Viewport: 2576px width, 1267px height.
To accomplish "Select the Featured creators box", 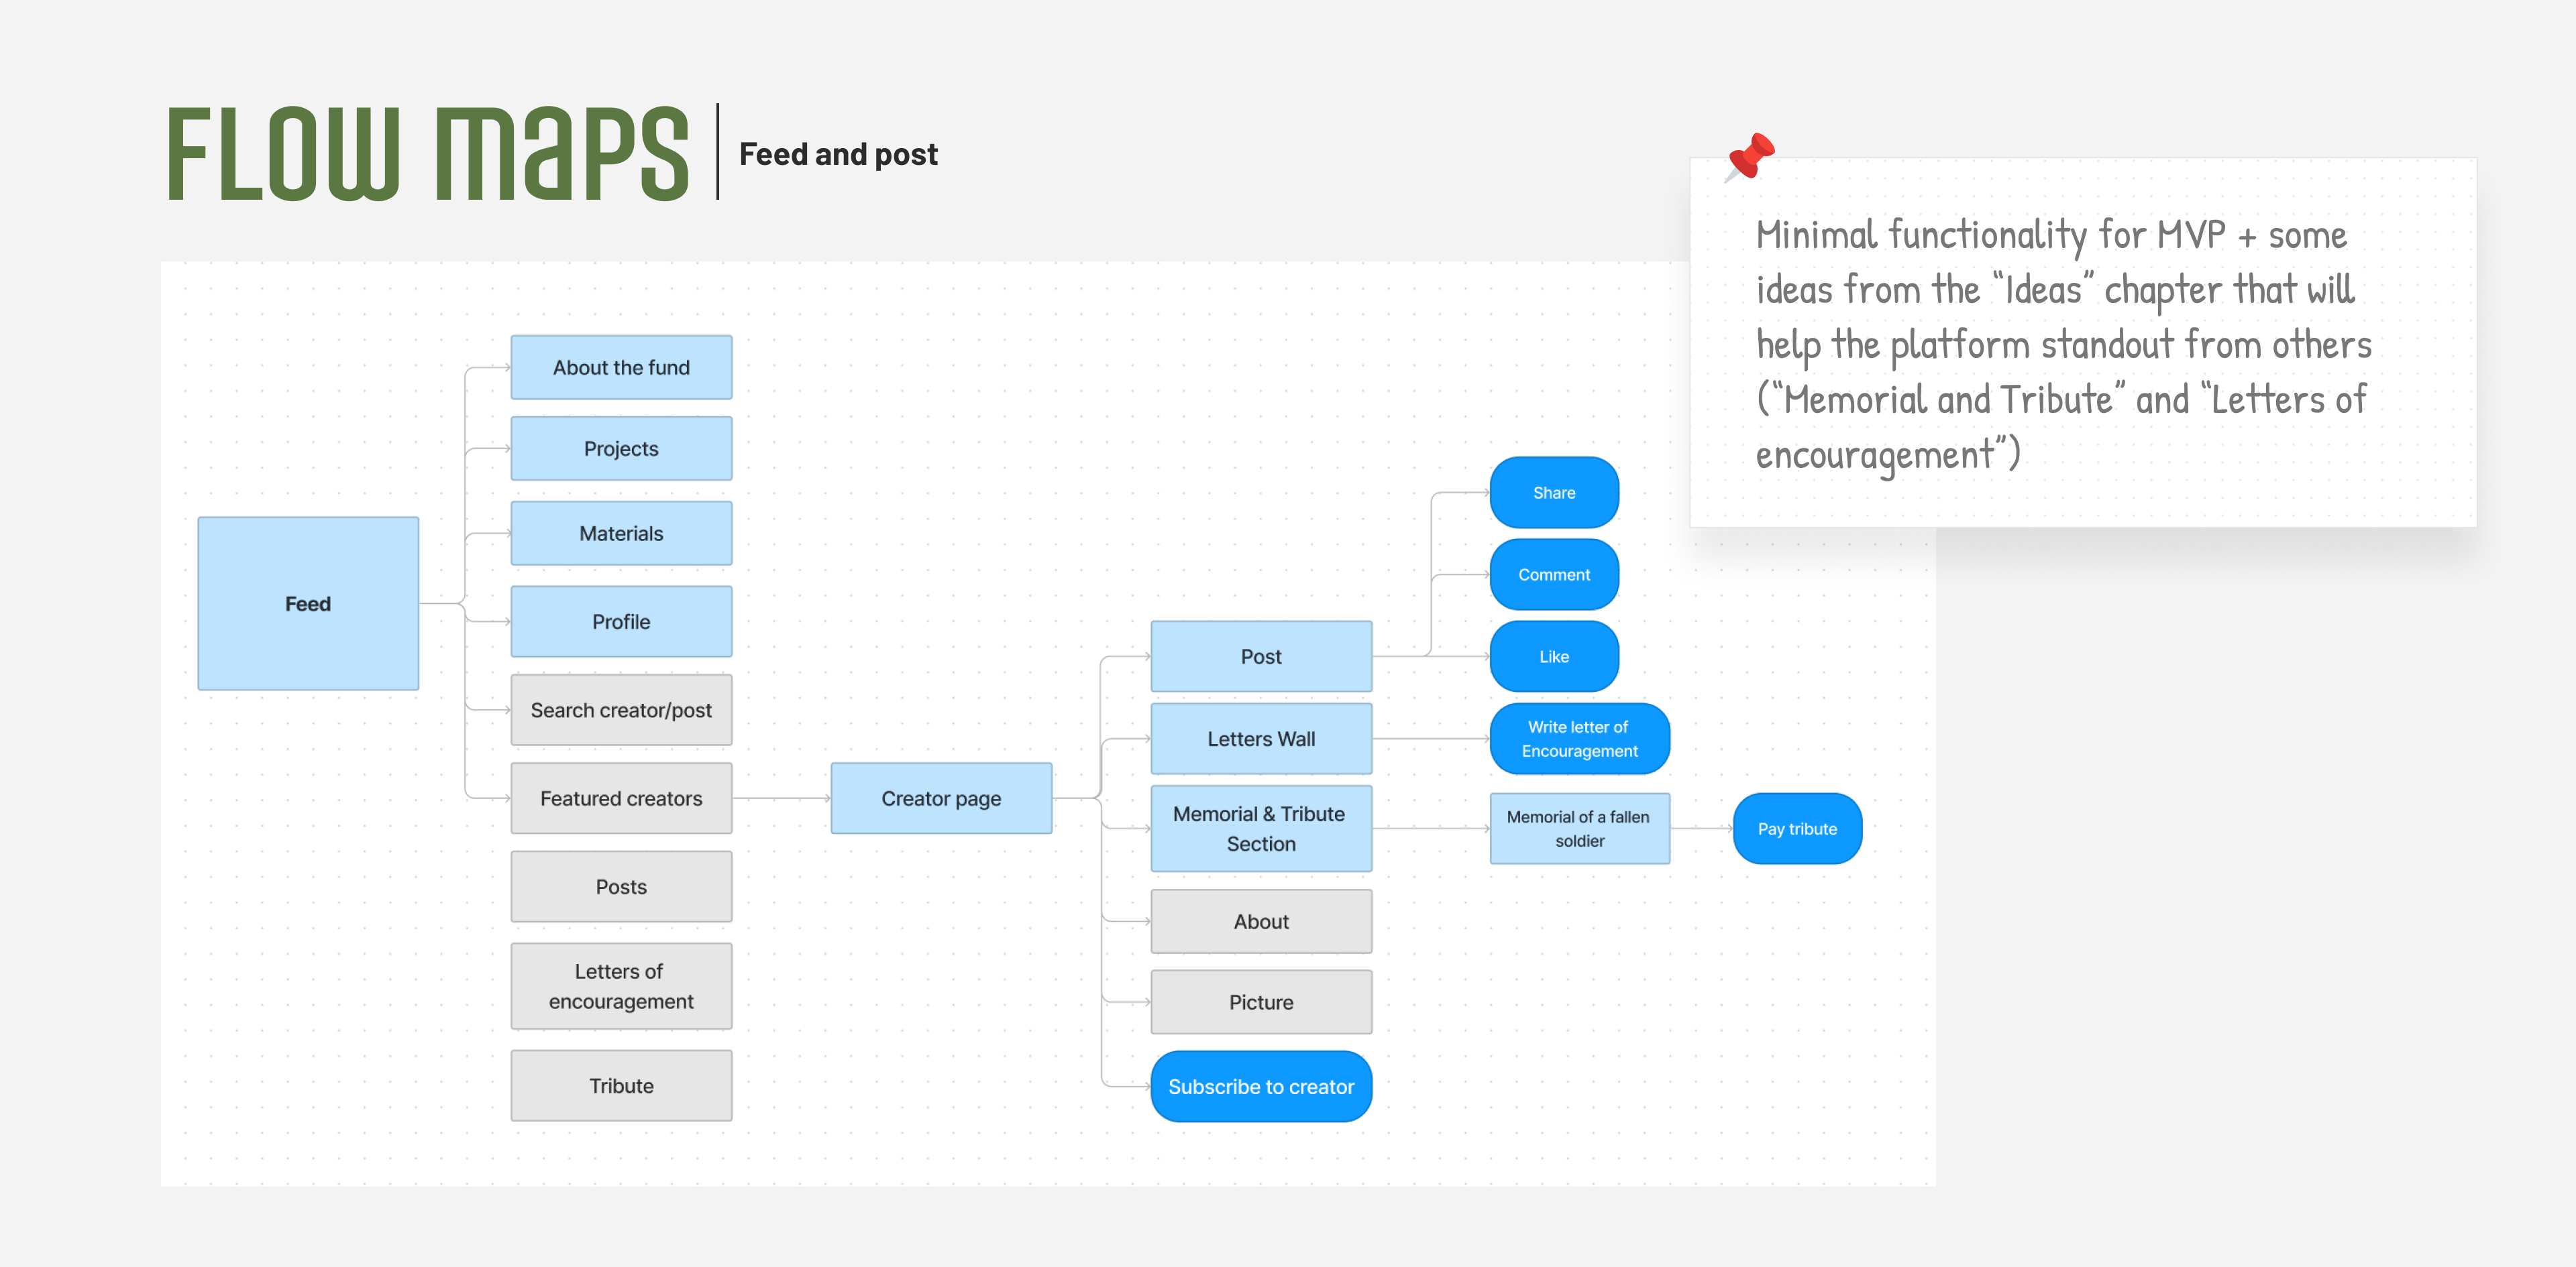I will tap(621, 798).
